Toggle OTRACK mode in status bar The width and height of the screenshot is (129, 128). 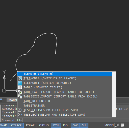click(x=16, y=125)
